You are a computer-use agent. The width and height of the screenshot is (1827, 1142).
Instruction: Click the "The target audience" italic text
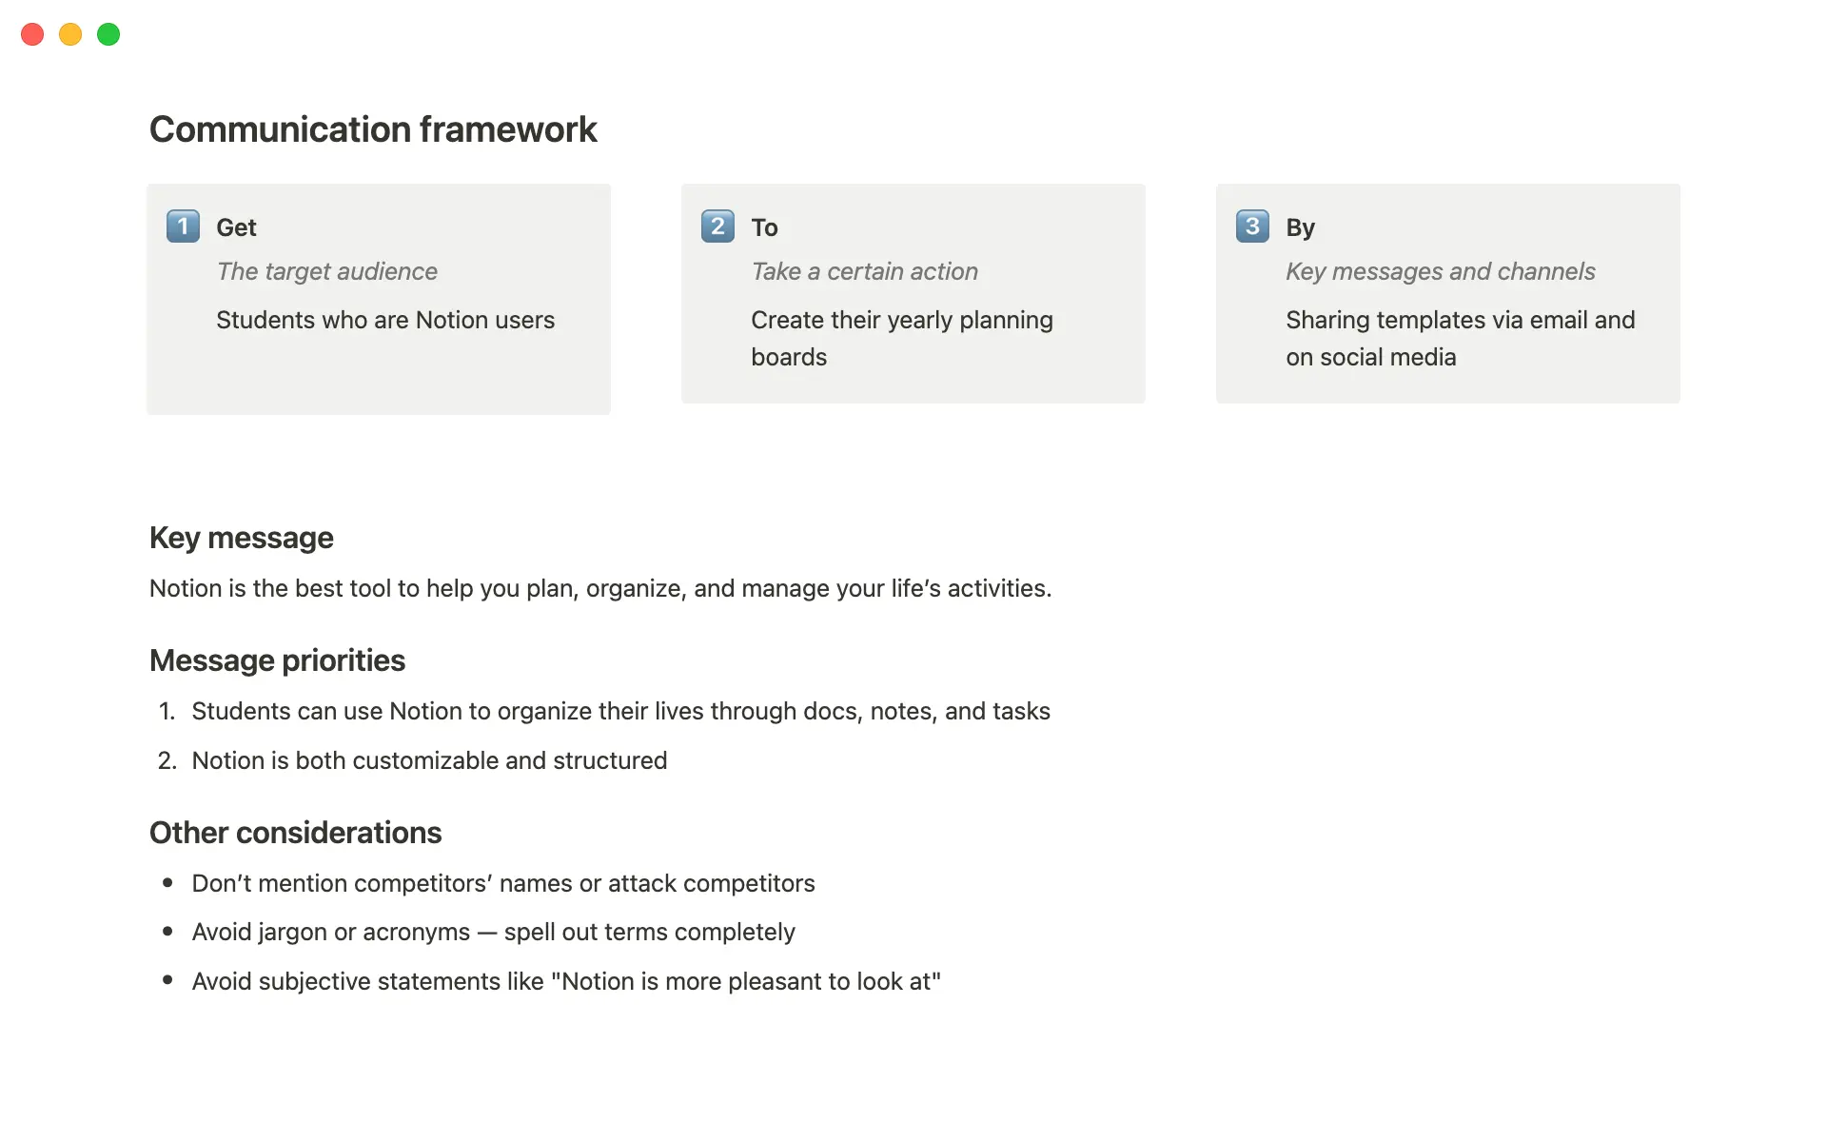pyautogui.click(x=327, y=271)
